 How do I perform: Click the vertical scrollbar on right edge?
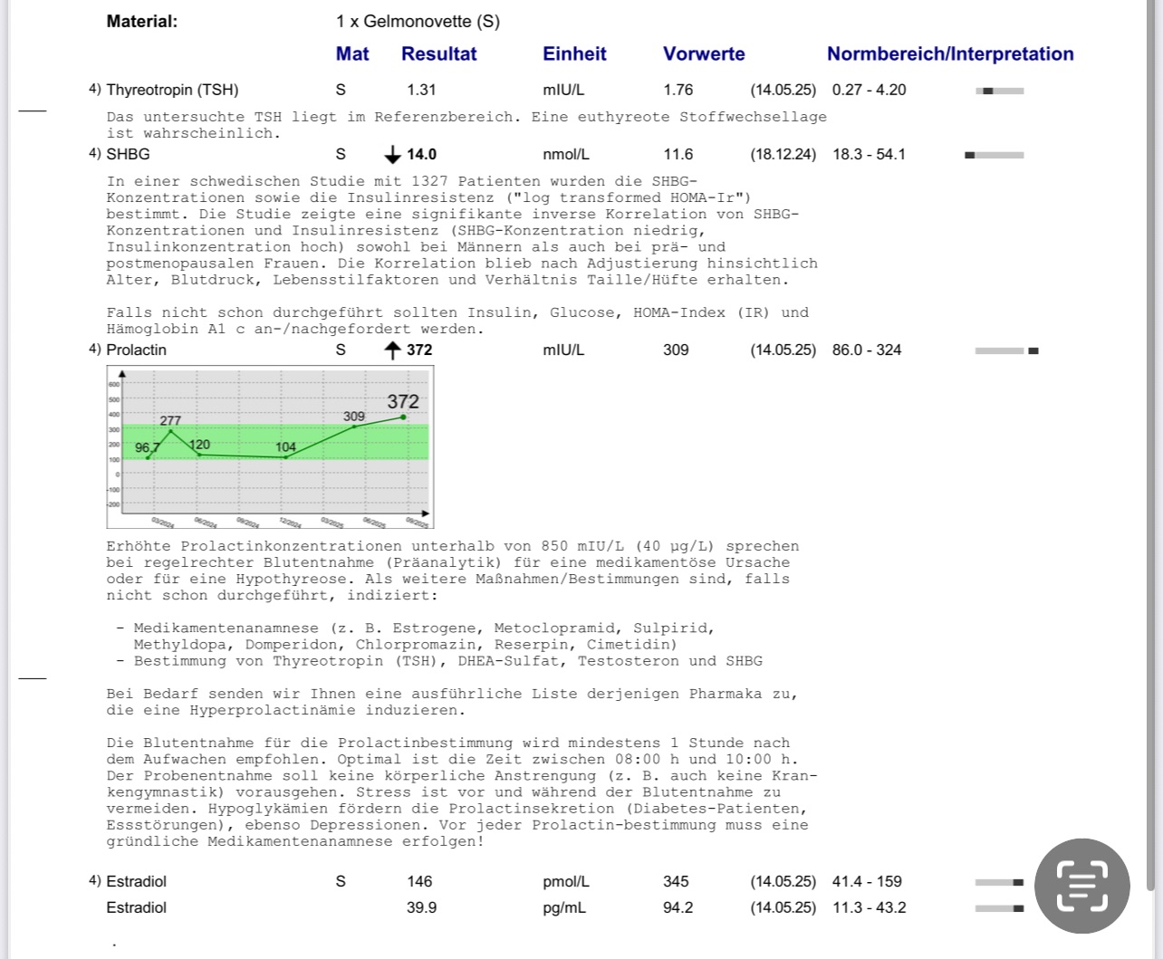pos(1150,127)
